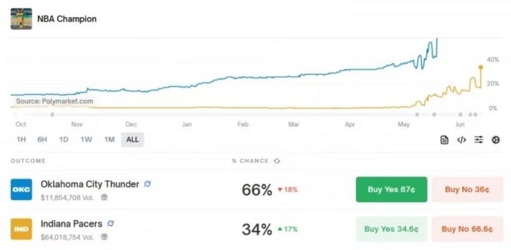The width and height of the screenshot is (511, 250).
Task: Switch to the 1M time range
Action: (109, 139)
